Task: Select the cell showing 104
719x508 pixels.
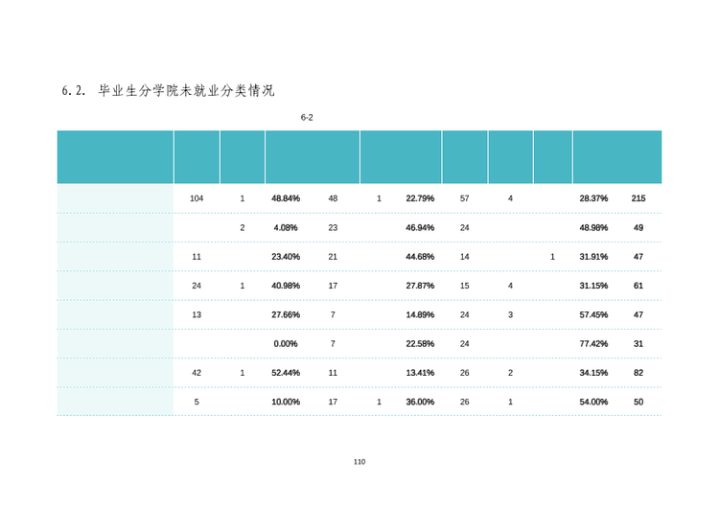Action: click(x=197, y=198)
